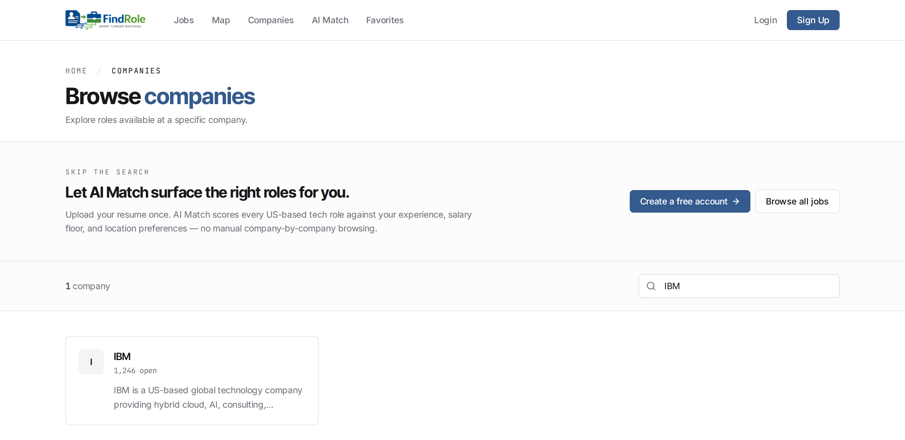Open the IBM company name link
The image size is (905, 440).
pyautogui.click(x=122, y=357)
